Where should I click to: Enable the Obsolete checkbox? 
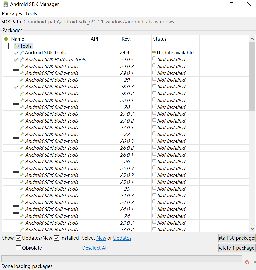(x=18, y=248)
